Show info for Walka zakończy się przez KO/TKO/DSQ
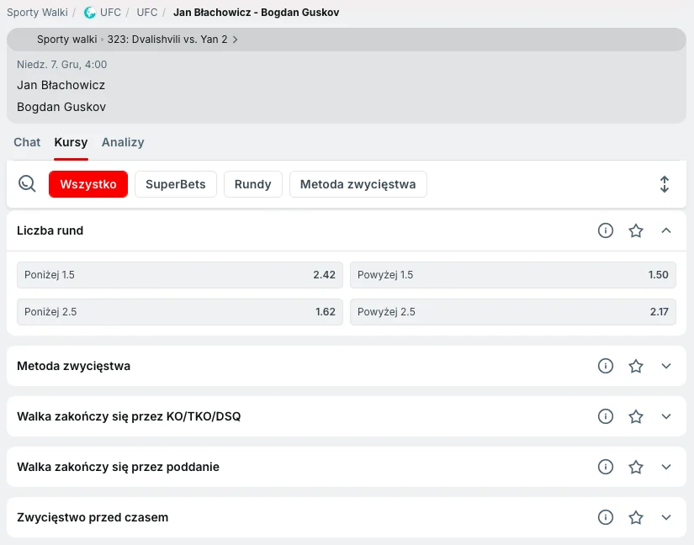The height and width of the screenshot is (545, 694). tap(606, 416)
